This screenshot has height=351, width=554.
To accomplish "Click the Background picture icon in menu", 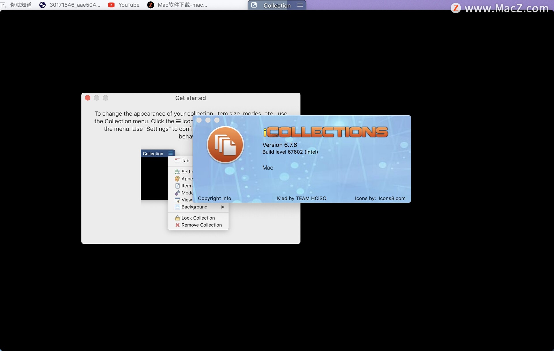I will [x=177, y=207].
